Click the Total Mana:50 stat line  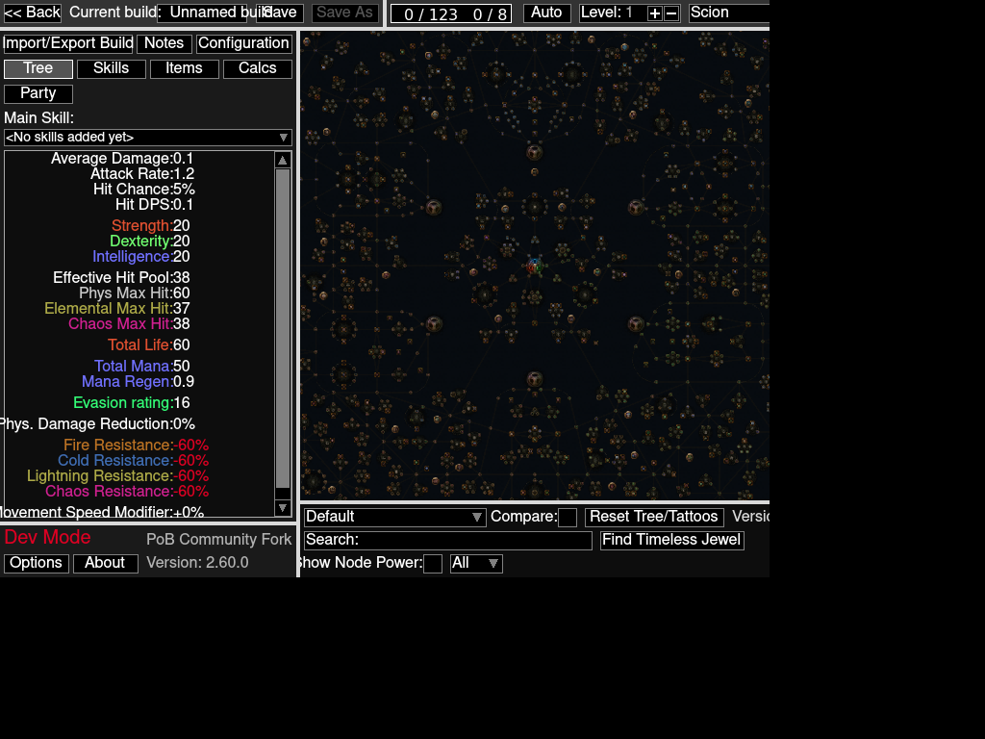142,367
